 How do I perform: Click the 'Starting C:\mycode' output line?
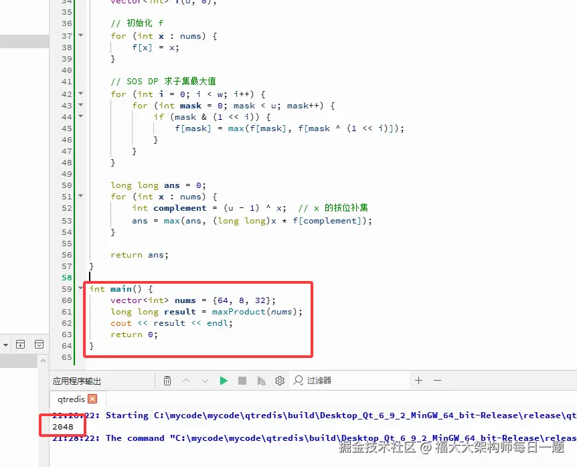tap(314, 415)
